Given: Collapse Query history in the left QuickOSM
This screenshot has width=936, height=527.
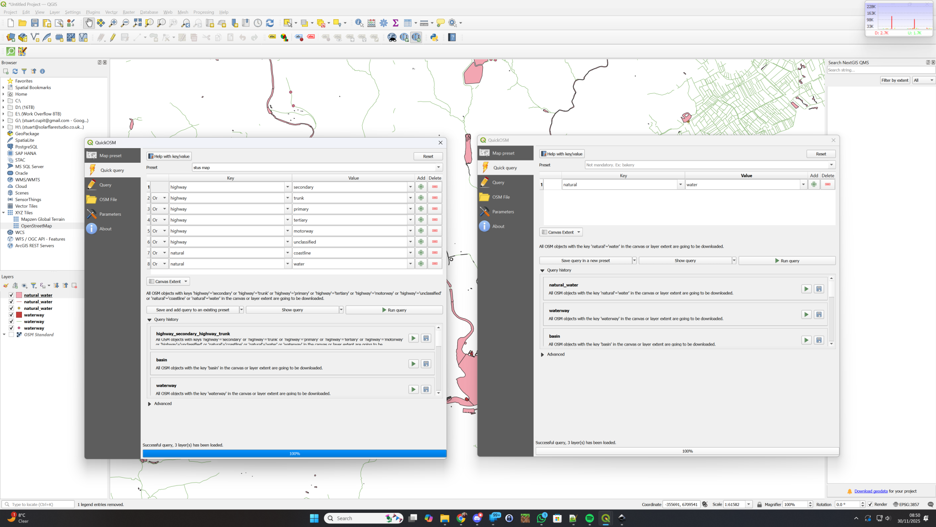Looking at the screenshot, I should (149, 320).
